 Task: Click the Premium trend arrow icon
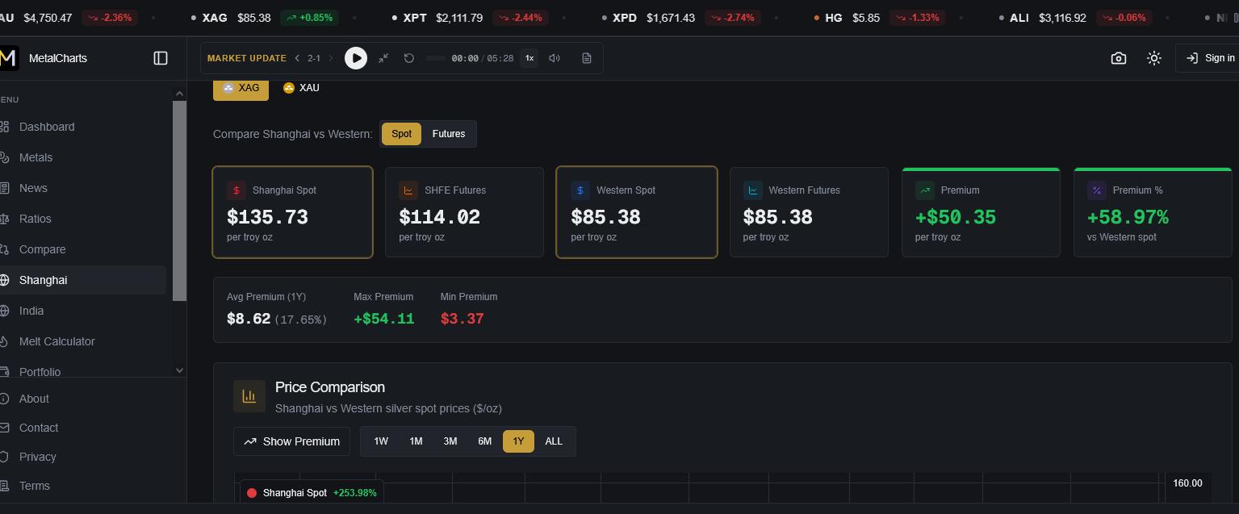[x=925, y=190]
